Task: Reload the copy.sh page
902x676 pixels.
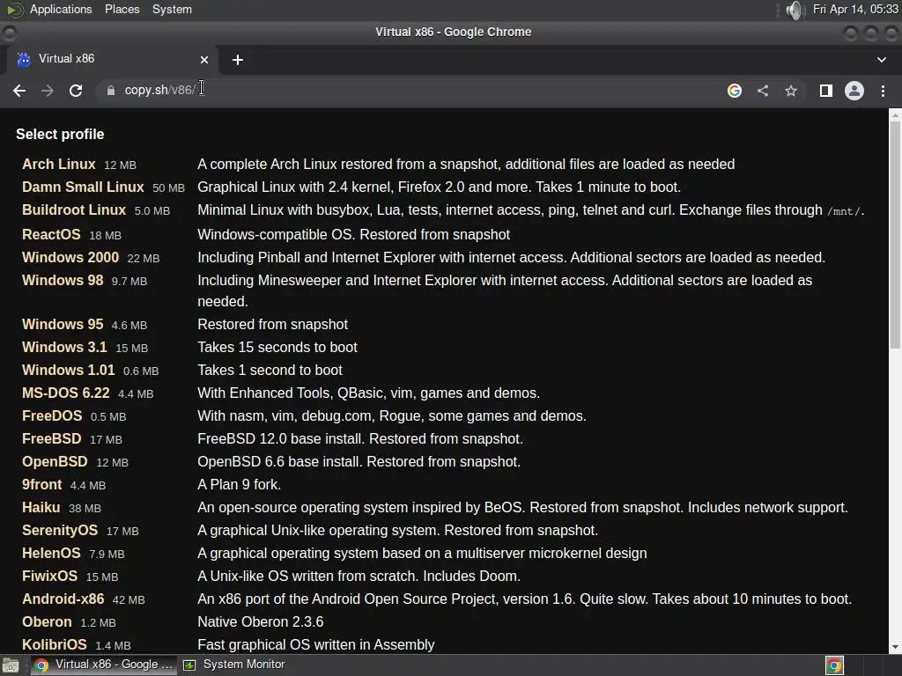Action: pyautogui.click(x=76, y=91)
